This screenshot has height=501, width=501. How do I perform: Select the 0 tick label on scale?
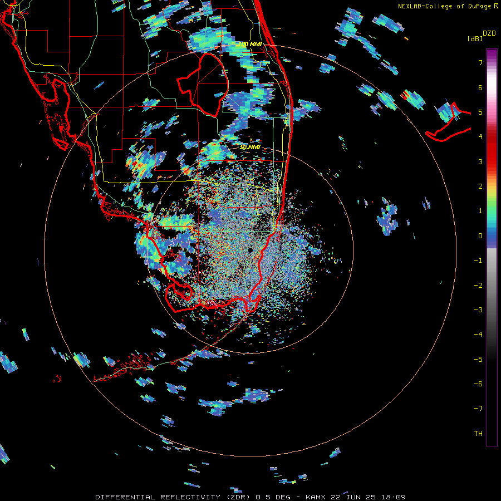click(x=480, y=236)
